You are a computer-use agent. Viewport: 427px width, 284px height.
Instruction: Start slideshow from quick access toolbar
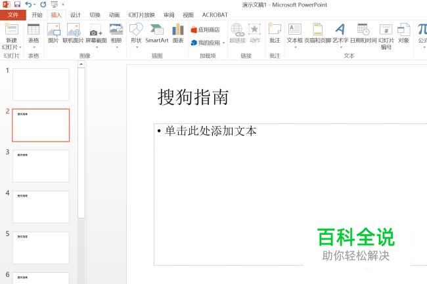55,5
